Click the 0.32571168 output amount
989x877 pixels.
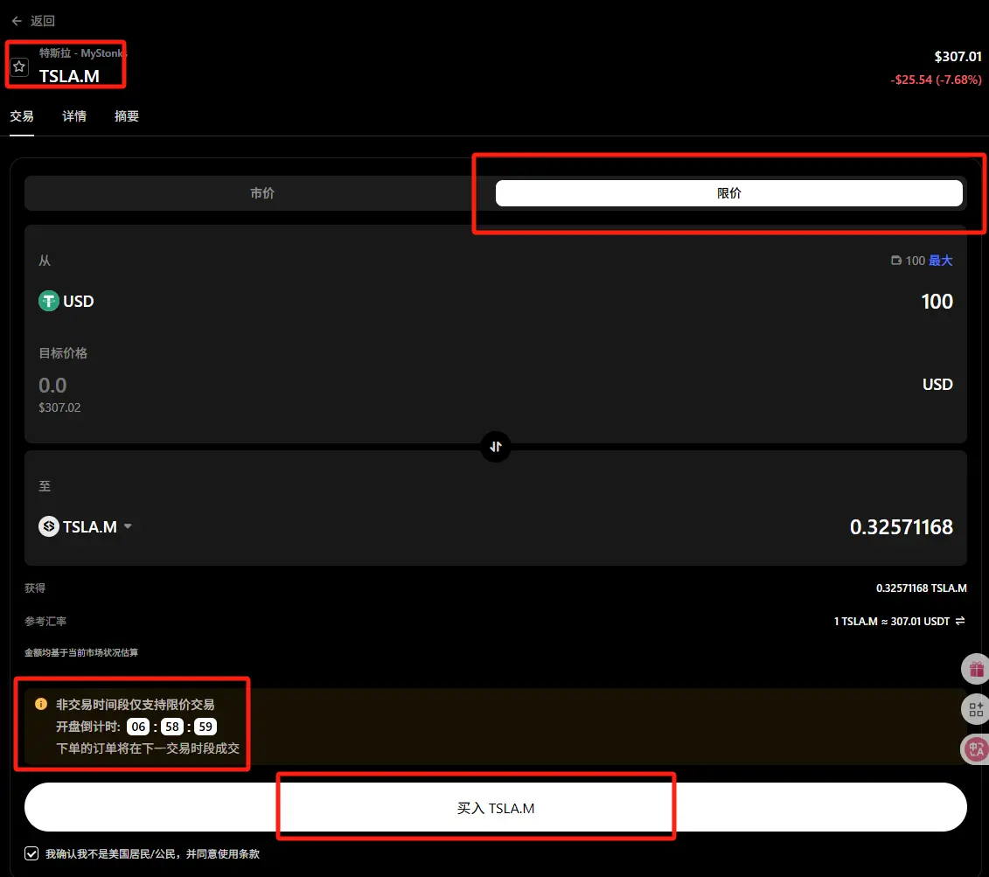(x=902, y=527)
